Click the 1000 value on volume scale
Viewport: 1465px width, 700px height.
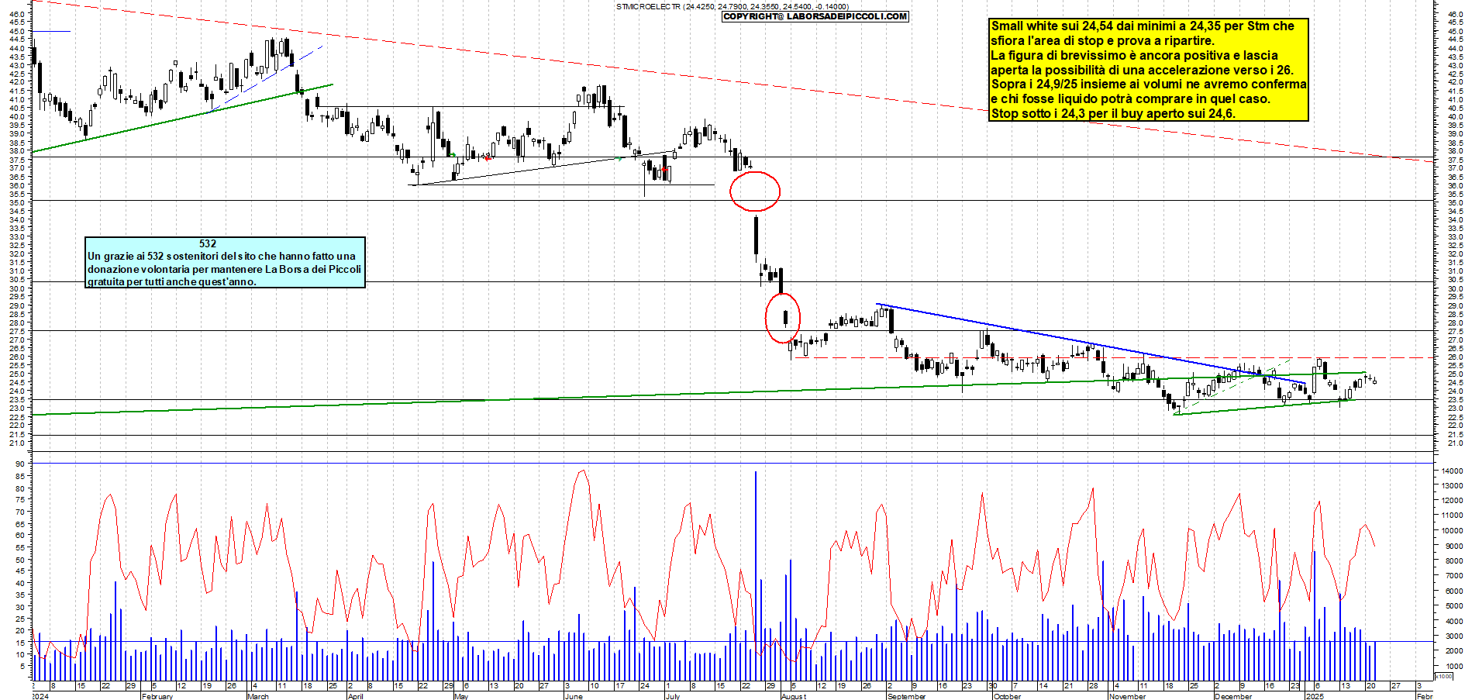(1453, 666)
